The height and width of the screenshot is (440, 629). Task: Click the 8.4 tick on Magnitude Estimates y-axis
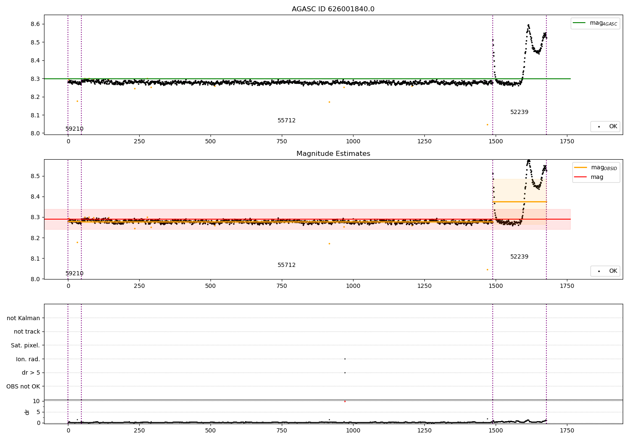coord(35,197)
